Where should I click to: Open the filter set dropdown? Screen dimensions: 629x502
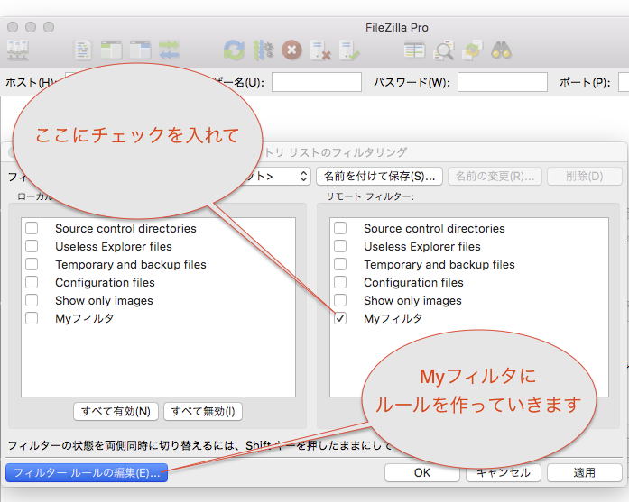(x=303, y=177)
